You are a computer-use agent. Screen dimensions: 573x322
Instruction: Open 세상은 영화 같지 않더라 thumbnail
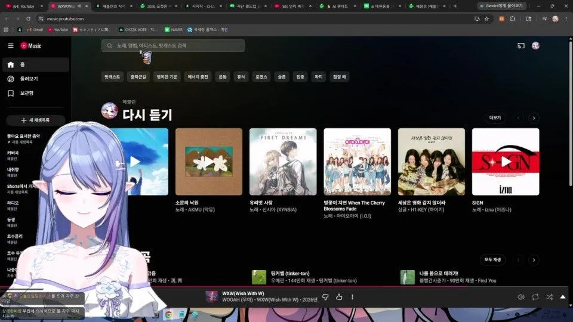coord(431,162)
